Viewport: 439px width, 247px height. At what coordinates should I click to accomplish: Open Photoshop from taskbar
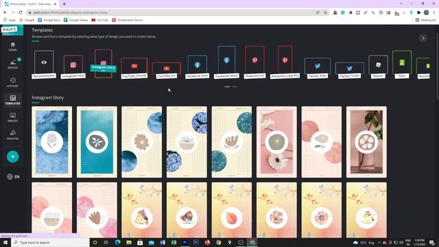click(196, 242)
